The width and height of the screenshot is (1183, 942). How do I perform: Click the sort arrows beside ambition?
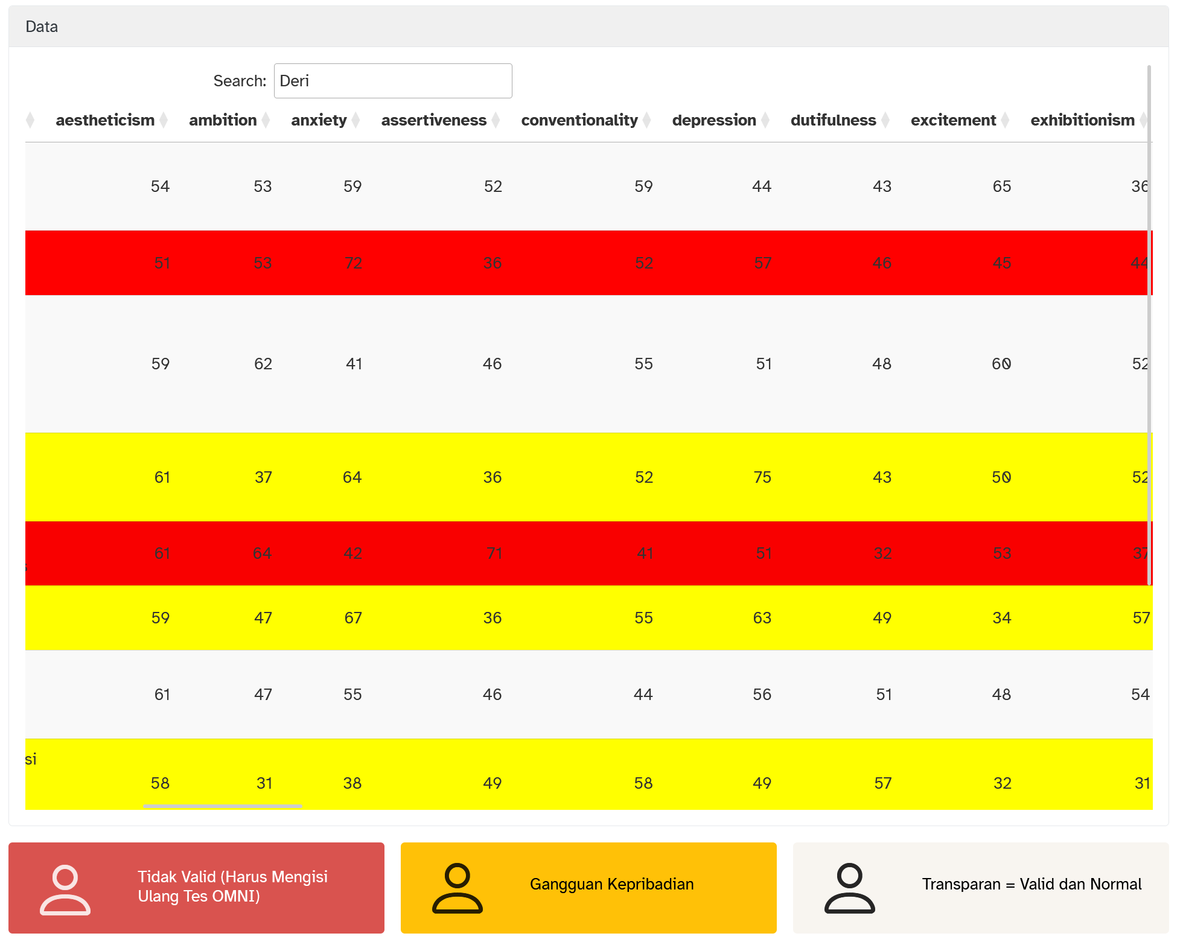(266, 120)
